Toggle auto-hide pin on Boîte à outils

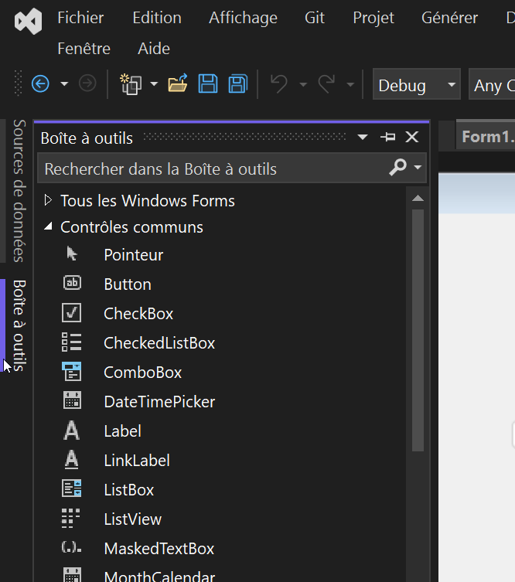coord(388,138)
